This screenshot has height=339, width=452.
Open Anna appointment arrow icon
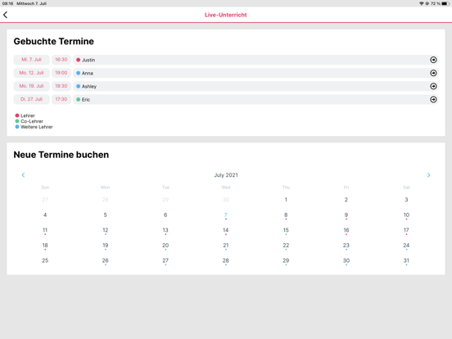433,73
